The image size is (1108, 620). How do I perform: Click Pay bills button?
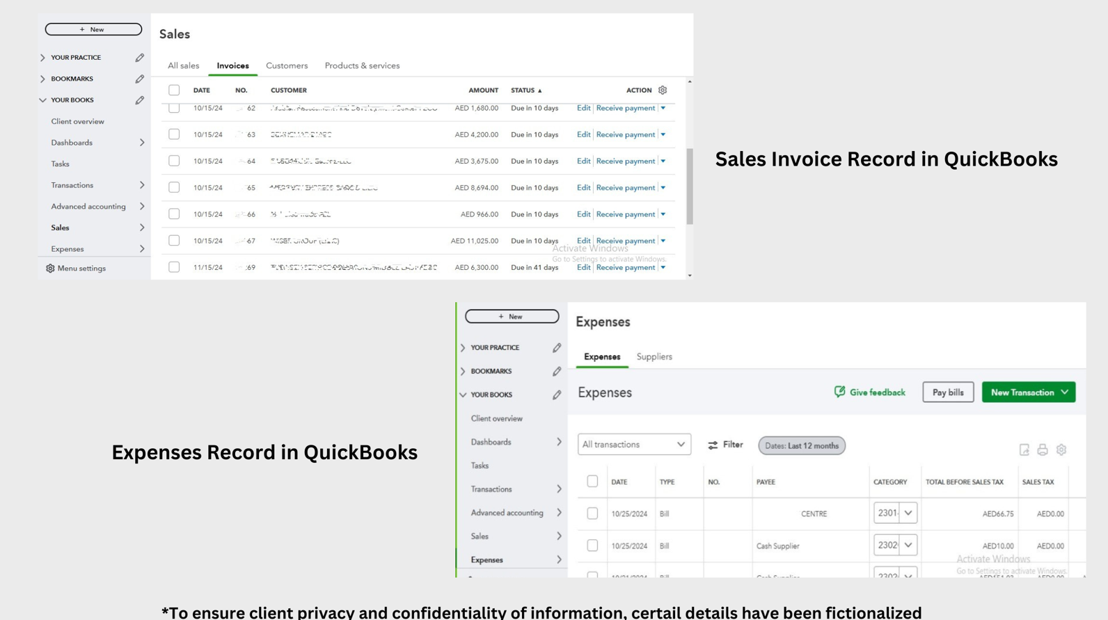click(x=948, y=392)
